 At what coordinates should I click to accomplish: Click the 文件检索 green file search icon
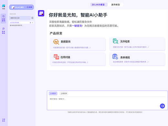pos(116,41)
